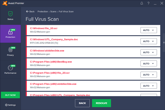The image size is (165, 110).
Task: Click the Avast logo icon
Action: pos(5,3)
